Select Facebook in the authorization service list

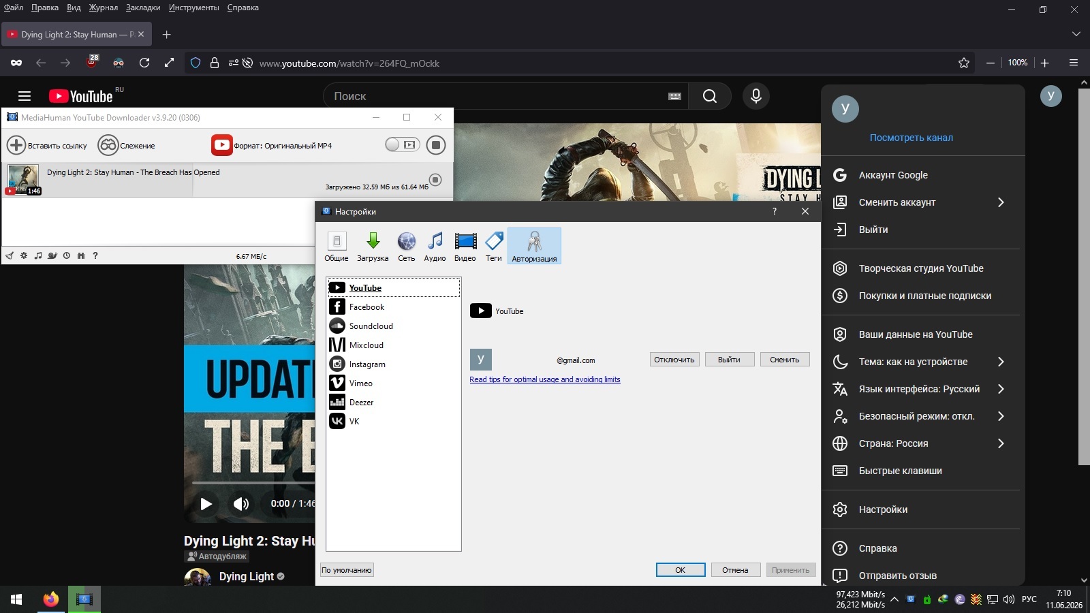[394, 307]
